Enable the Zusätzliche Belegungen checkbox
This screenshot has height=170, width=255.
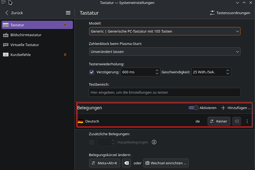[x=92, y=142]
